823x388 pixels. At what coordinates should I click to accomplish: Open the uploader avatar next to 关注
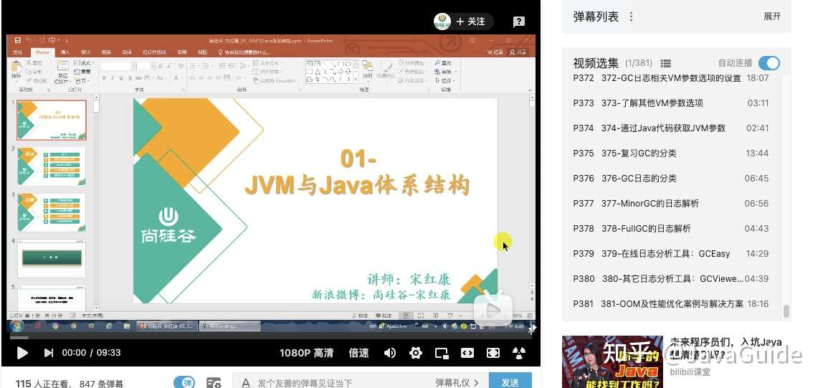click(x=442, y=22)
